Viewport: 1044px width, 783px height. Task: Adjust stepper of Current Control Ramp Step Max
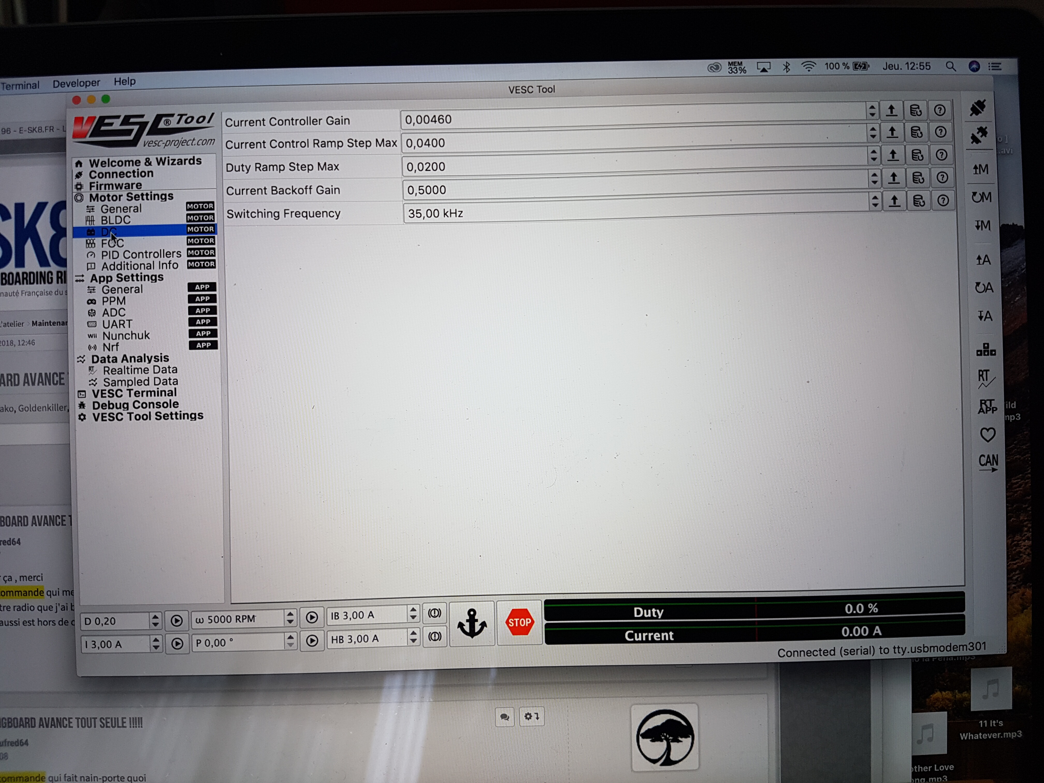(x=873, y=133)
